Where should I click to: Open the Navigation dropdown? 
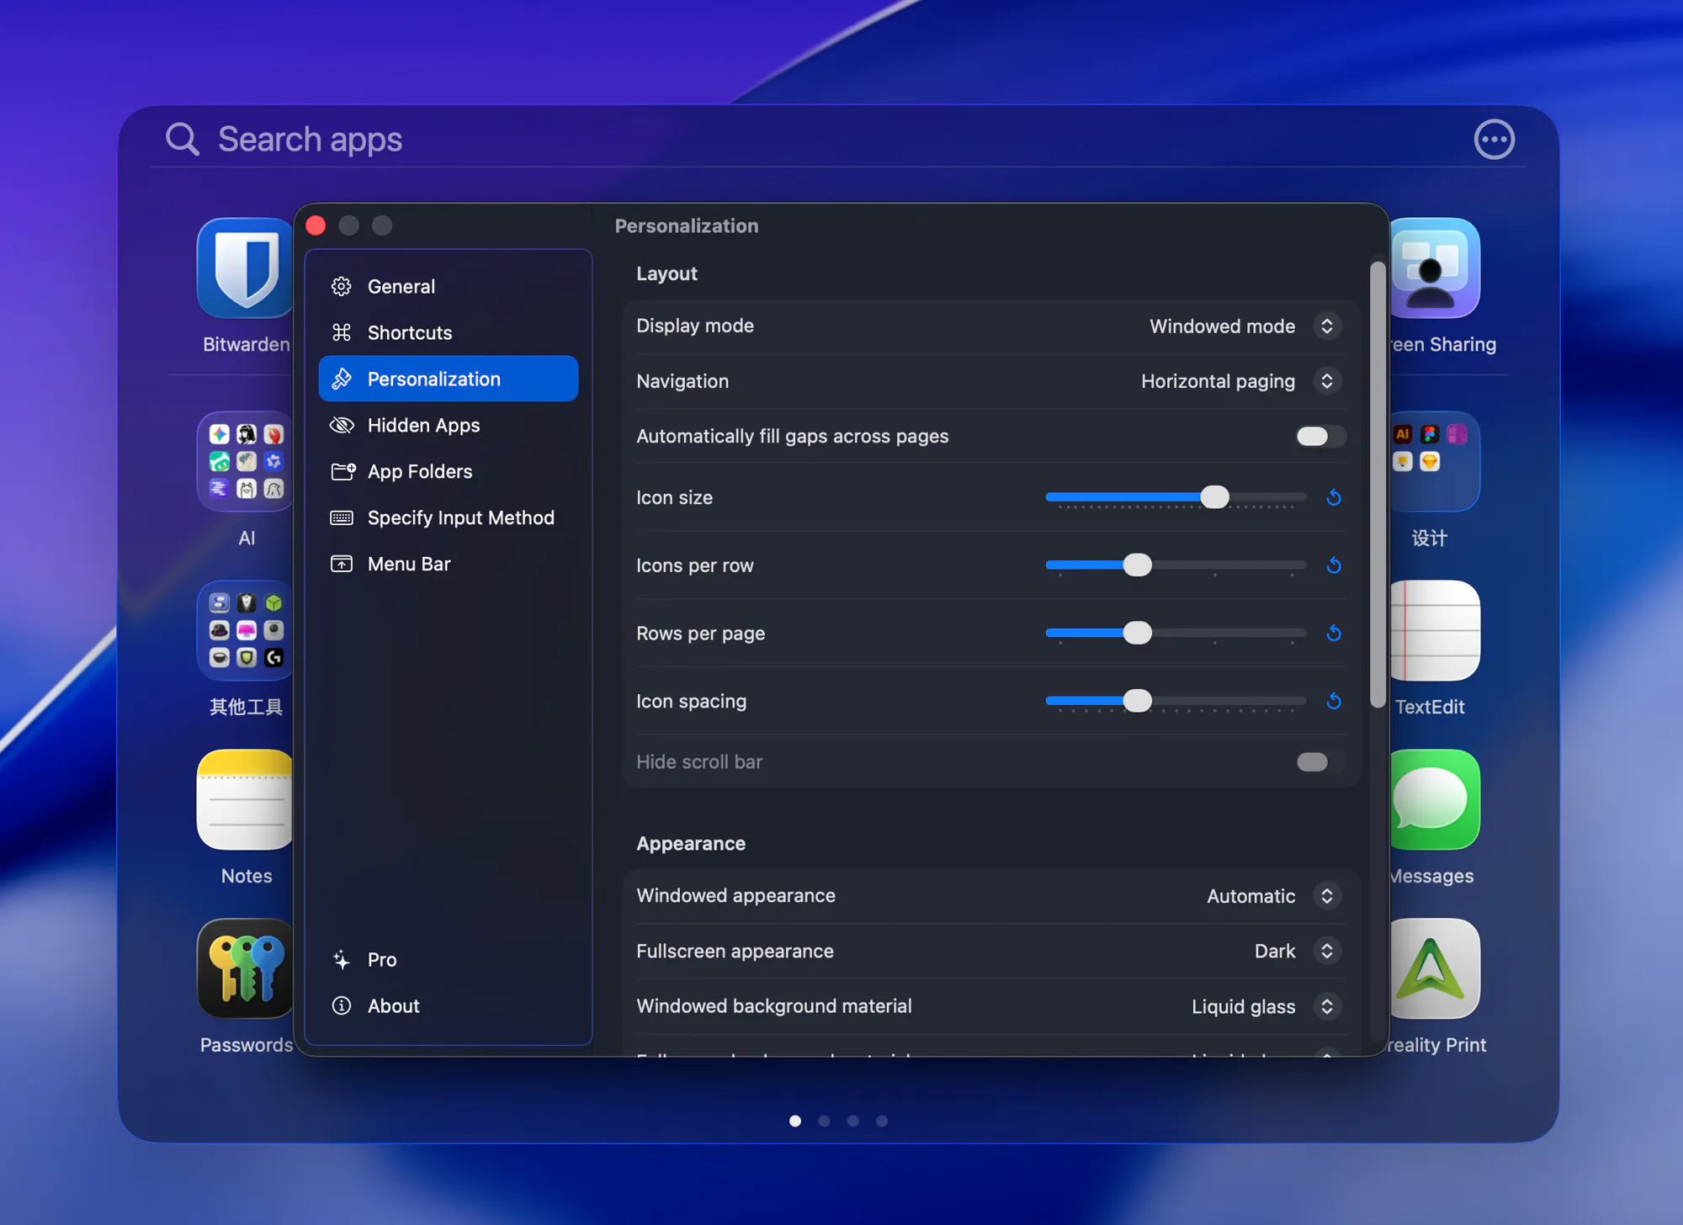[x=1326, y=381]
